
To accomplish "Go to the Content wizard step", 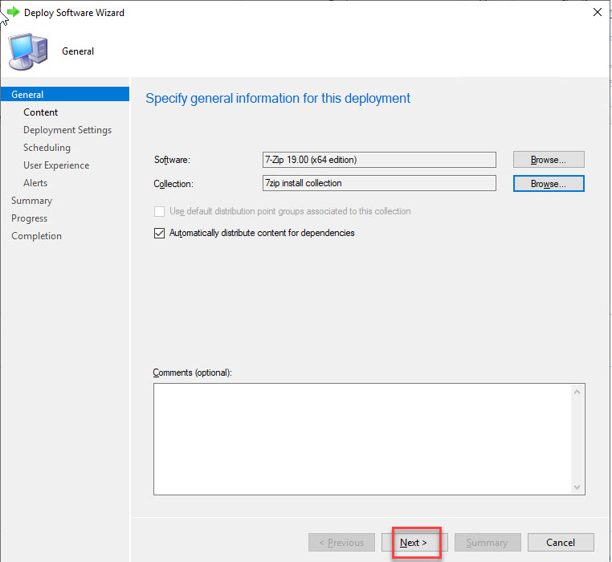I will (41, 112).
